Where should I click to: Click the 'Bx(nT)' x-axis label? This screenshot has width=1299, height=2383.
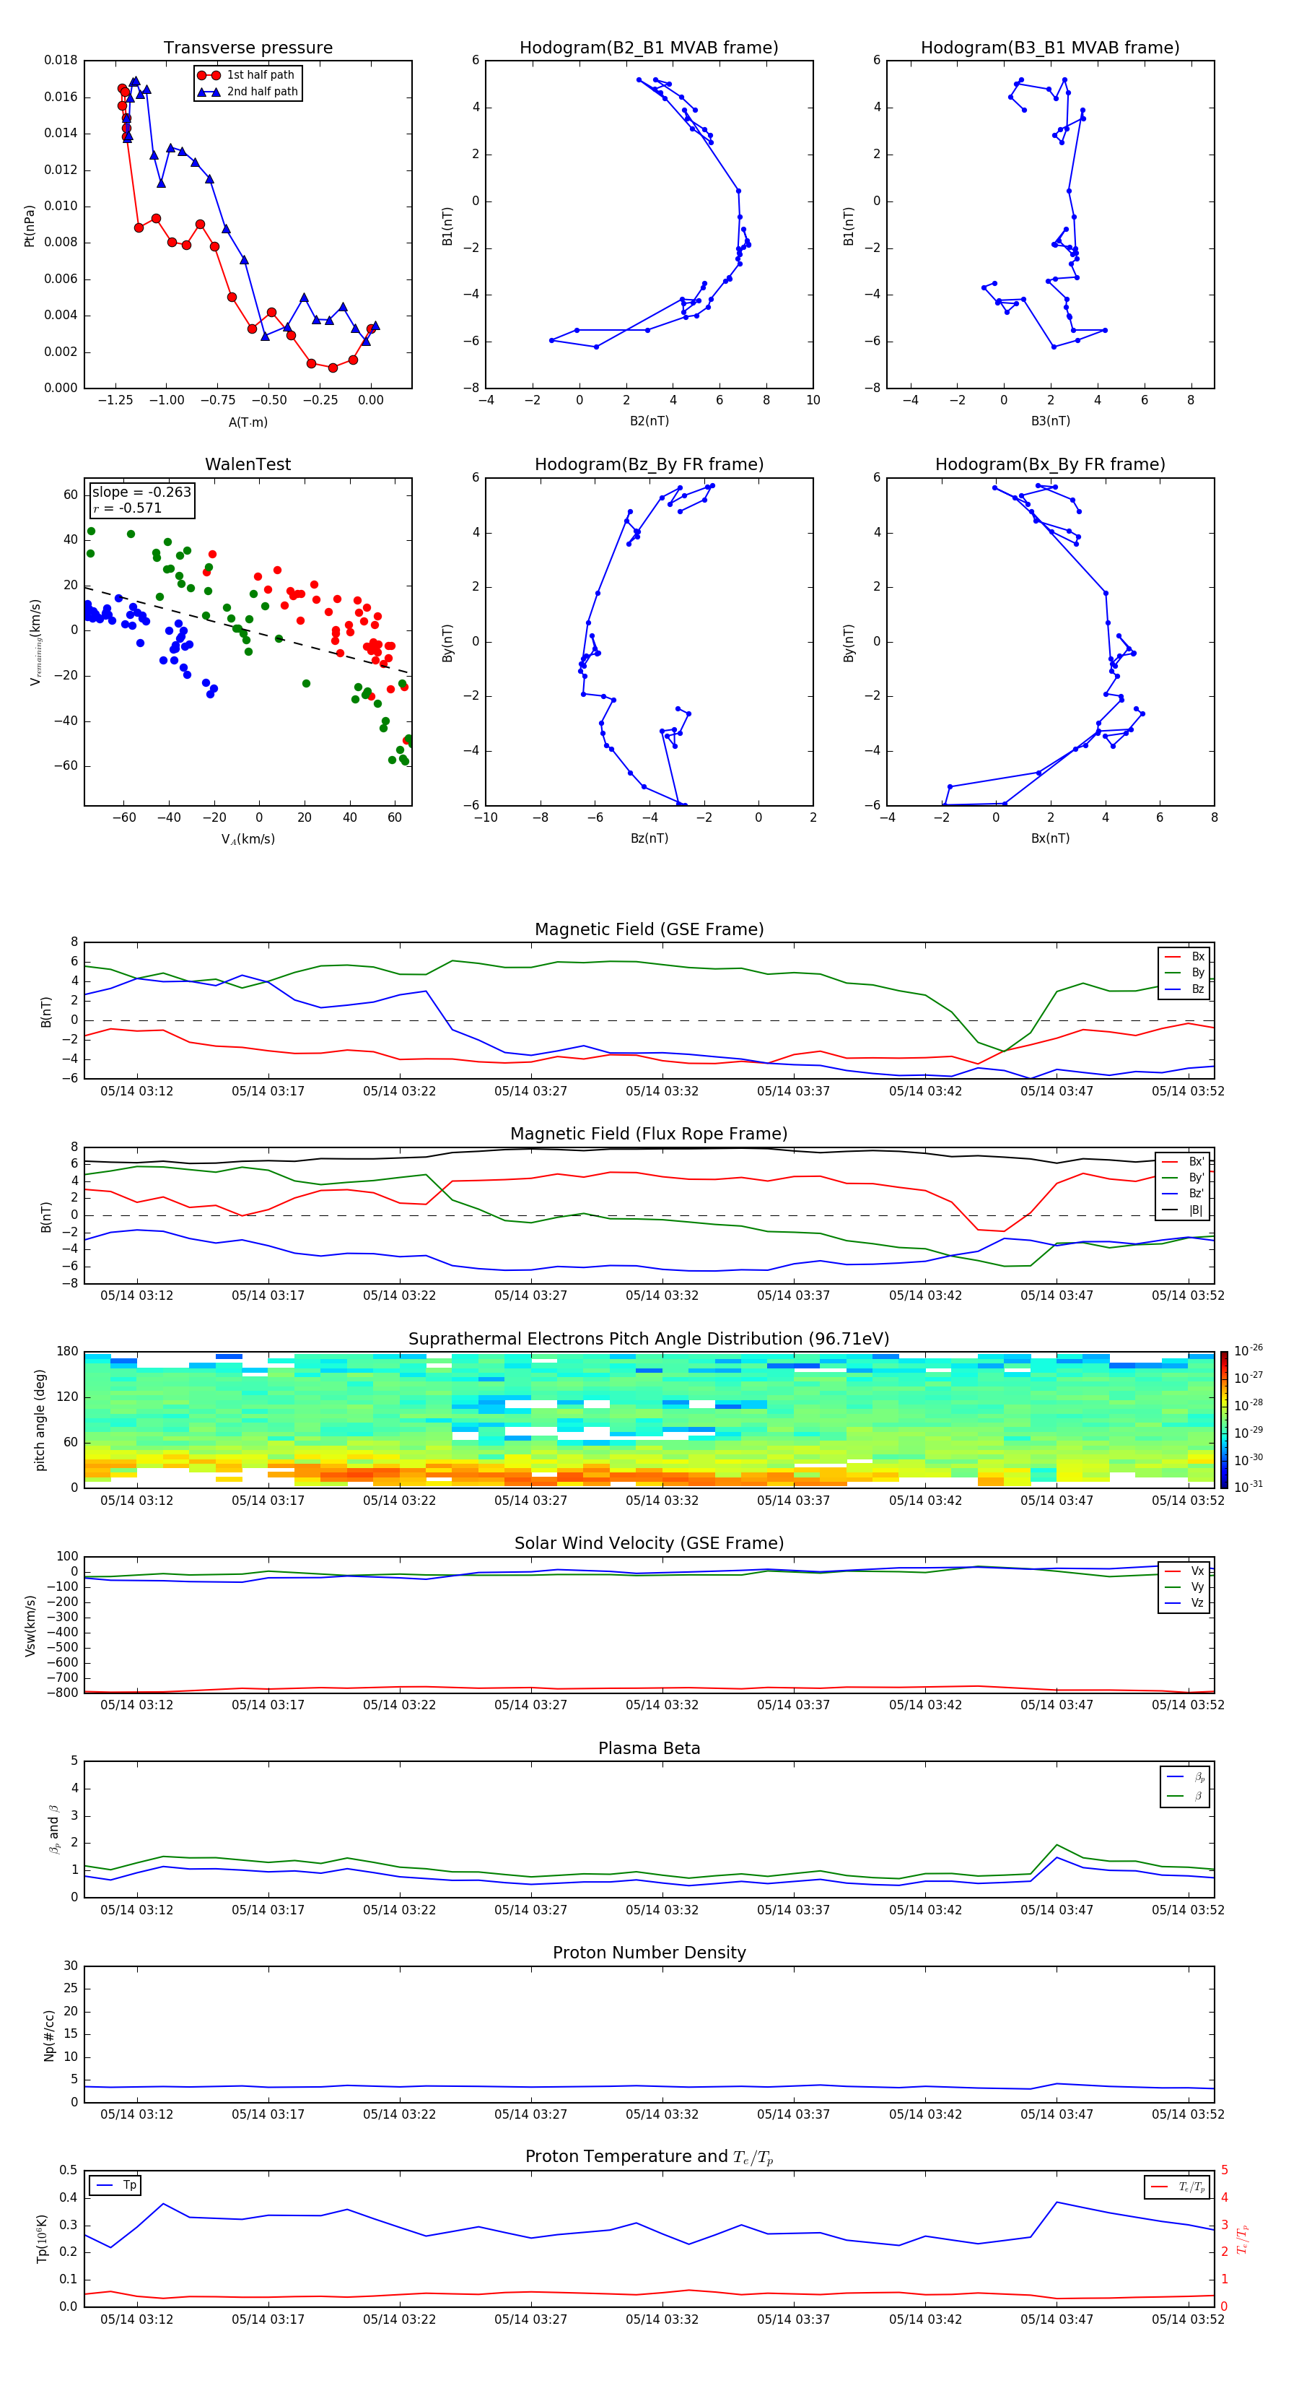pyautogui.click(x=1050, y=838)
